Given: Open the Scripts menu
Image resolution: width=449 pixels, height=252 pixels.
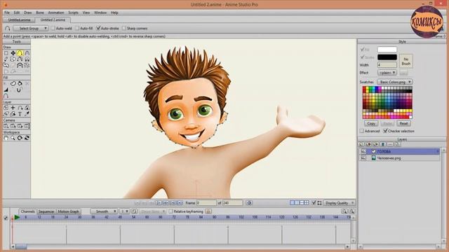Looking at the screenshot, I should 73,13.
